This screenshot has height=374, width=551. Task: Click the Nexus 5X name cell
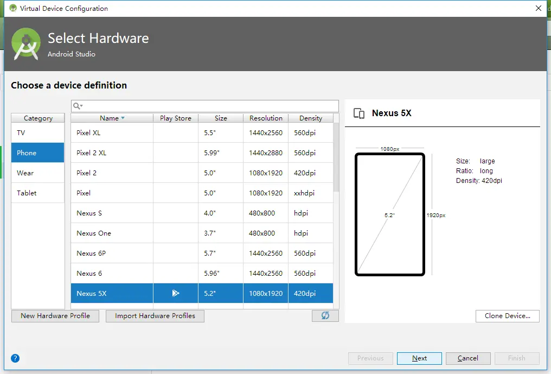pyautogui.click(x=112, y=293)
